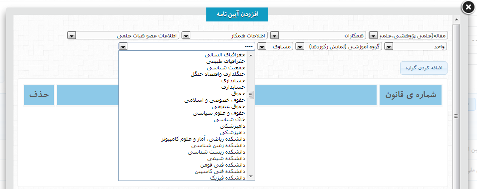Click the اضافه کردن گزاره button
This screenshot has width=477, height=189.
(x=424, y=68)
